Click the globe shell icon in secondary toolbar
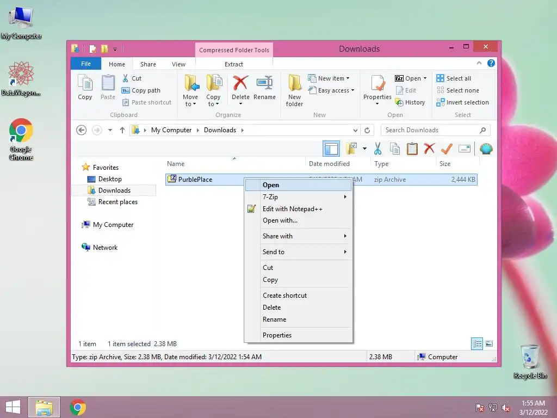Screen dimensions: 557x418 point(486,149)
